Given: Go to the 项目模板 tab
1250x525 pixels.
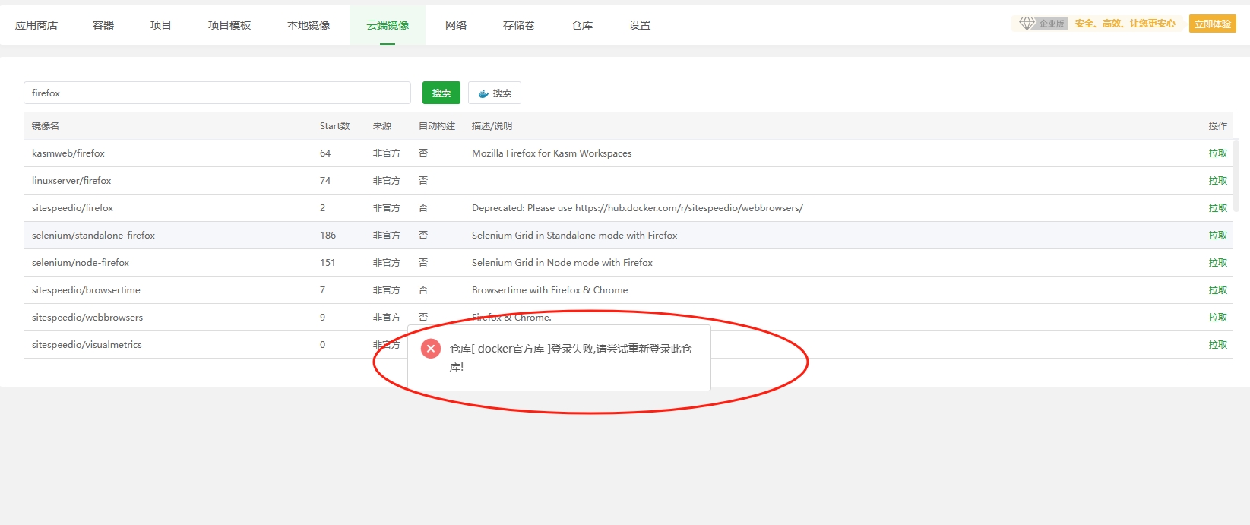Looking at the screenshot, I should pyautogui.click(x=229, y=25).
